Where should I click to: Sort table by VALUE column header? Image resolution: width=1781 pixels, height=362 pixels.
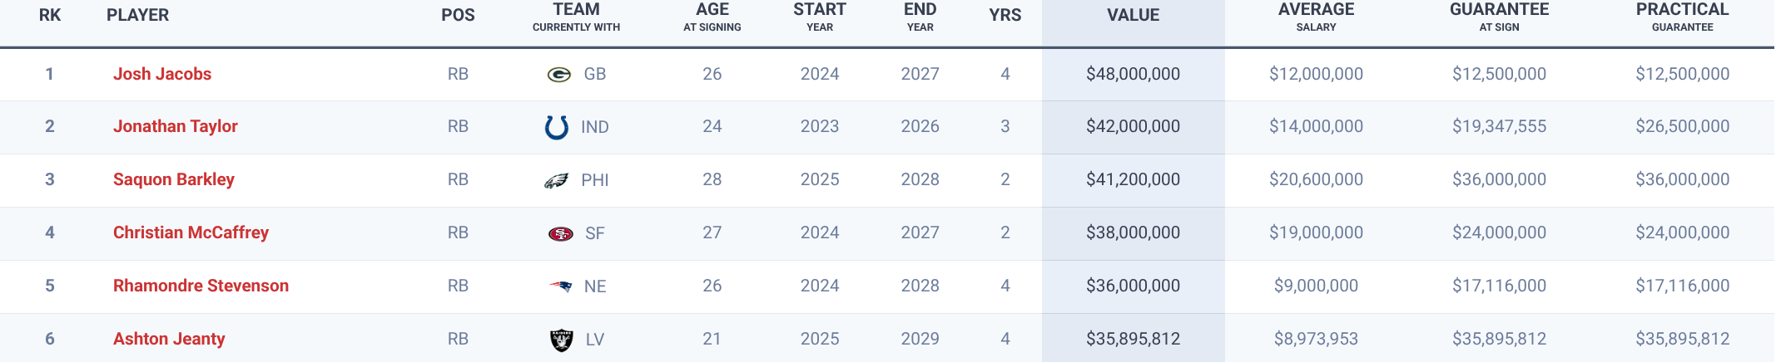point(1133,15)
